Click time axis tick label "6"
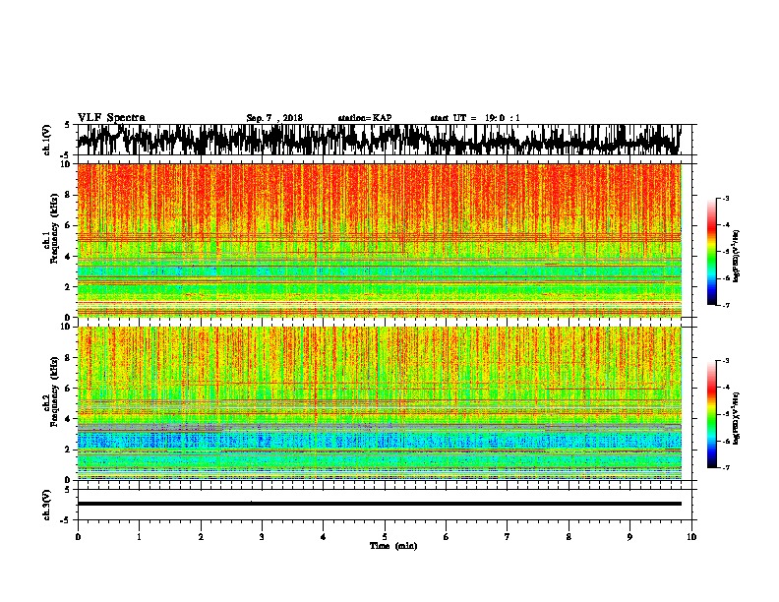This screenshot has height=602, width=779. point(447,537)
